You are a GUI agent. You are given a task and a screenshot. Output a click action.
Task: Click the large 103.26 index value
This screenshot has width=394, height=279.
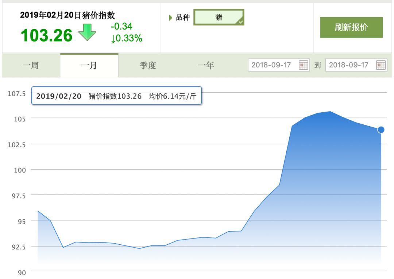pos(47,35)
